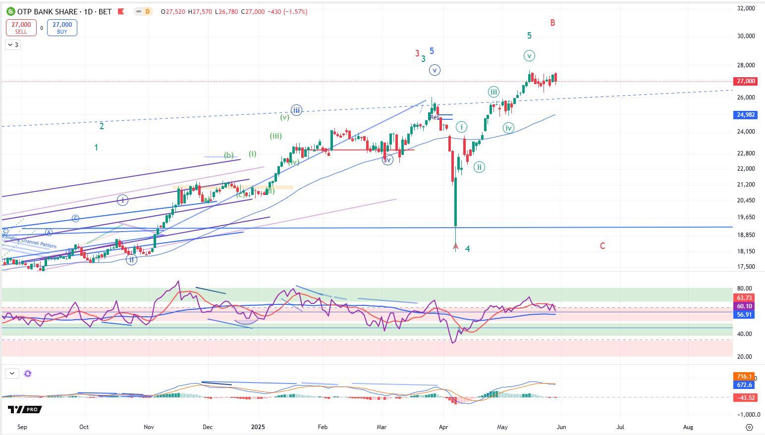The image size is (765, 435).
Task: Click the 80.00 RSI scale label
Action: 744,289
